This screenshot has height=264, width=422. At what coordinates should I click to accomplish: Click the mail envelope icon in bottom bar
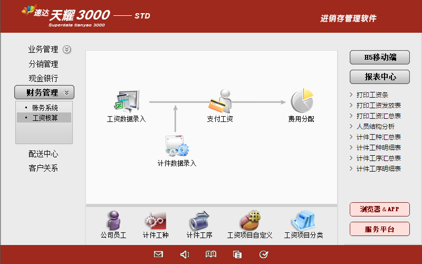click(158, 254)
